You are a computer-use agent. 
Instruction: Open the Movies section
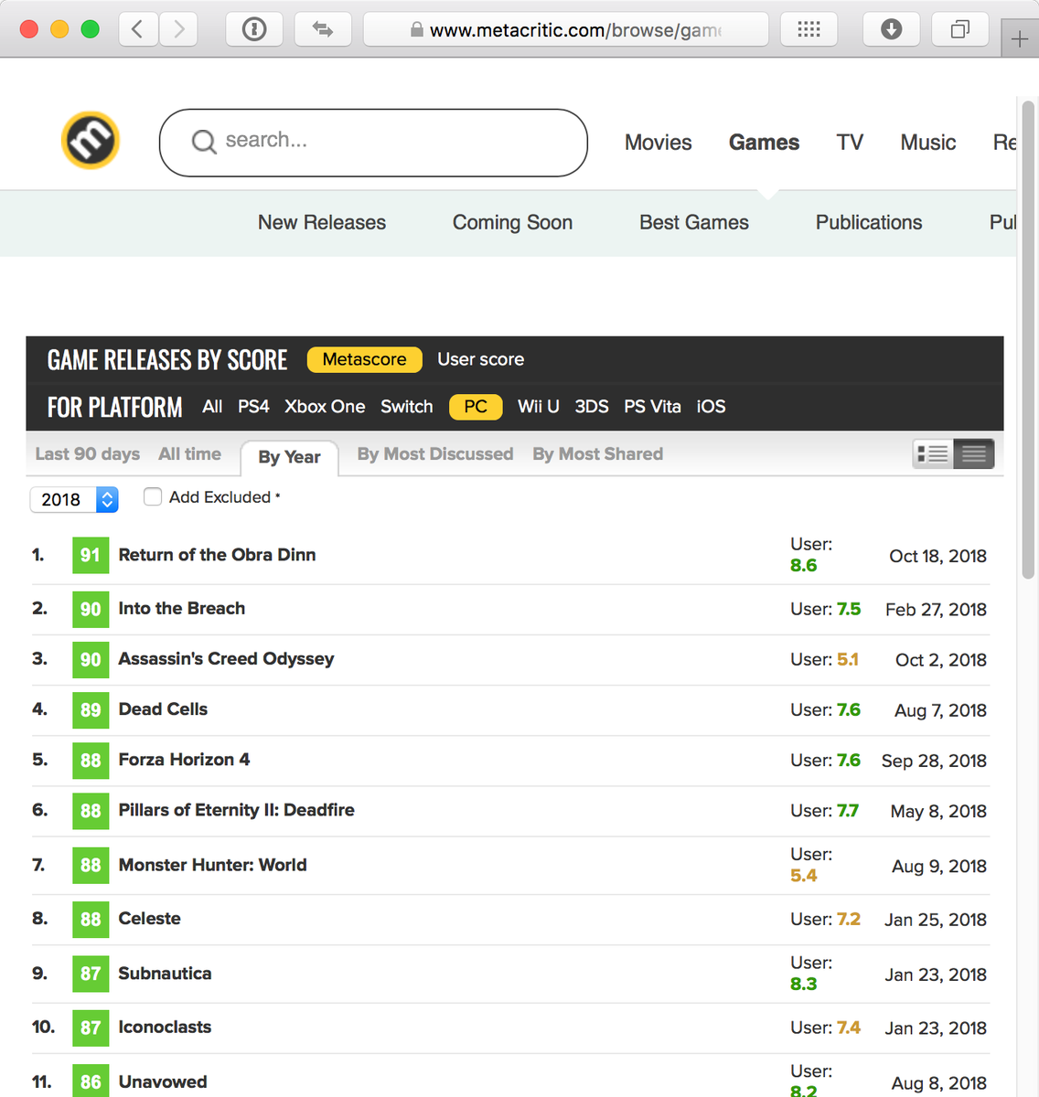(659, 143)
